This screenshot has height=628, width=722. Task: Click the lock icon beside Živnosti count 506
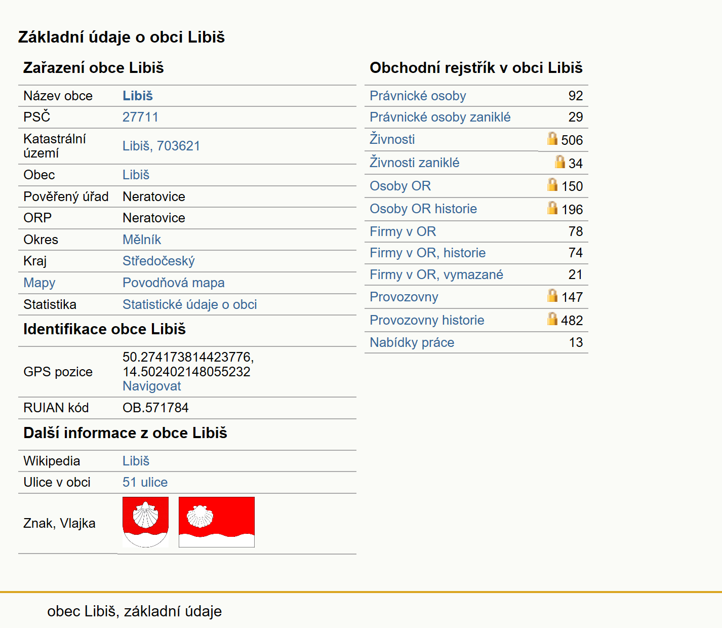pyautogui.click(x=552, y=138)
